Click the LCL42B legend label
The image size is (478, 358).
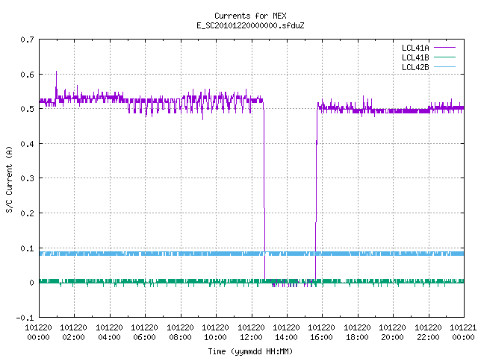[x=415, y=67]
